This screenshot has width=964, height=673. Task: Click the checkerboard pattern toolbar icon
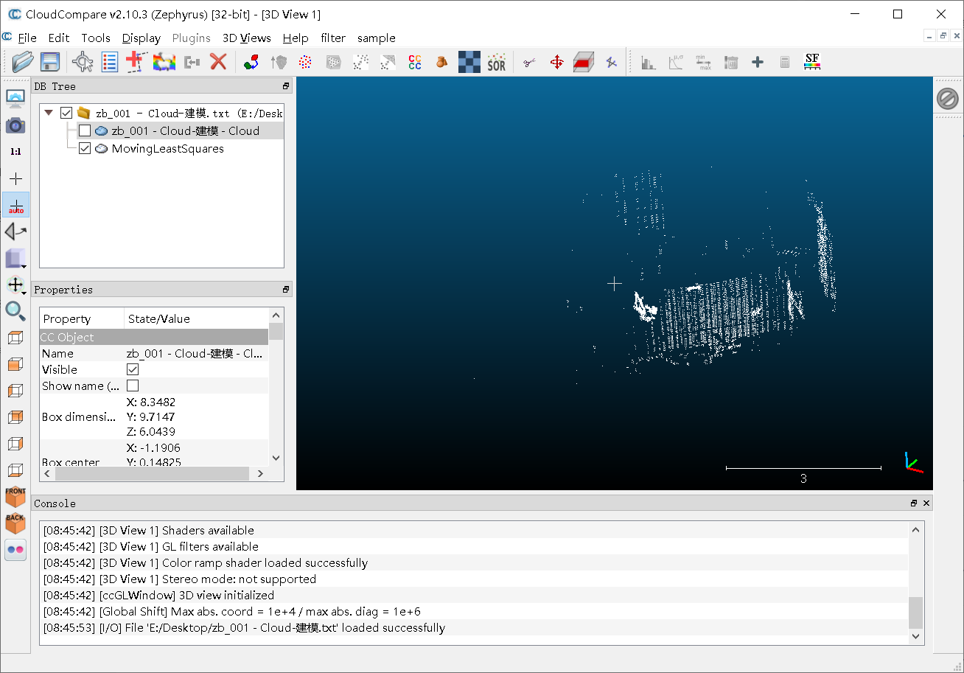click(469, 62)
